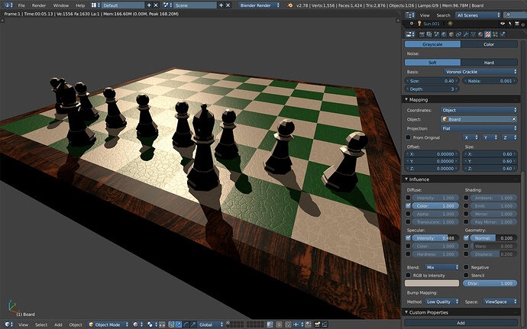Click Add under Custom Properties
Viewport: 527px width, 329px height.
pyautogui.click(x=461, y=323)
